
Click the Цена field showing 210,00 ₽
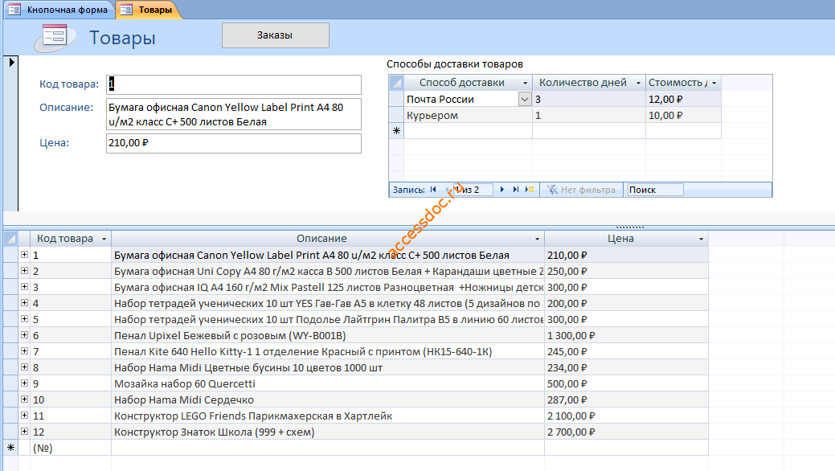click(234, 143)
